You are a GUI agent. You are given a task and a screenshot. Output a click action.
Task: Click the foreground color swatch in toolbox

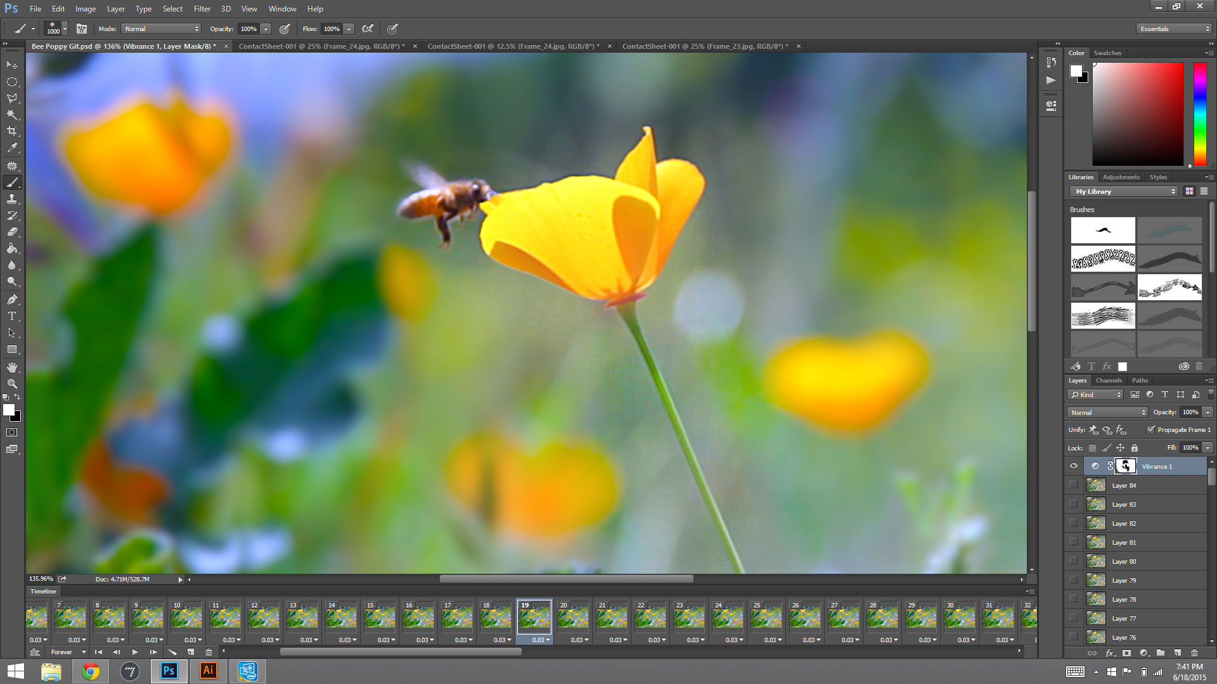tap(8, 410)
